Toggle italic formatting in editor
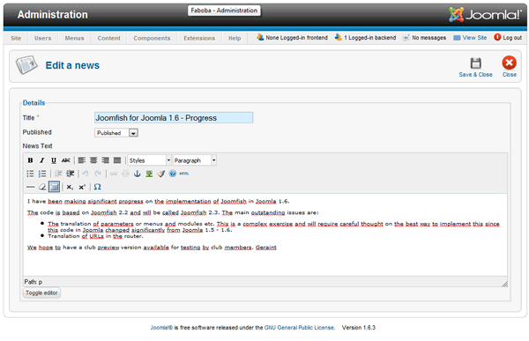 [41, 160]
